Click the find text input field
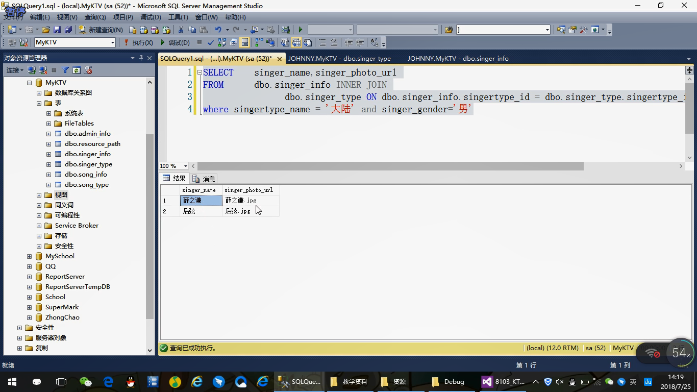This screenshot has width=697, height=392. pos(500,30)
